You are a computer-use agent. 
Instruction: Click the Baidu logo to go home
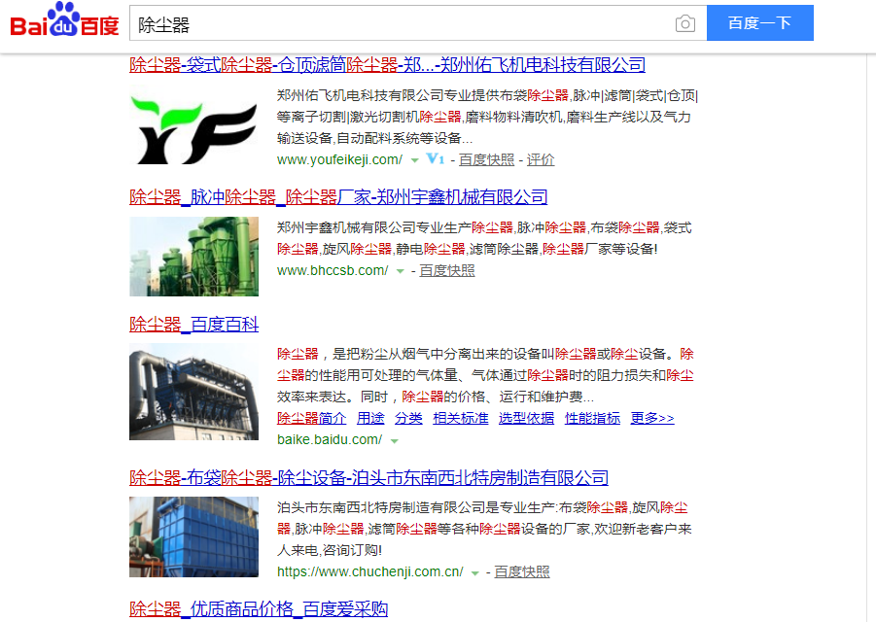[x=64, y=21]
